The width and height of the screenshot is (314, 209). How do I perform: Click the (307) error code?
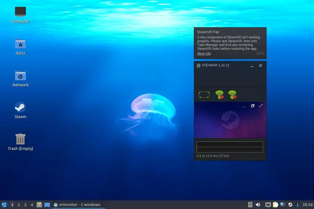(x=260, y=53)
